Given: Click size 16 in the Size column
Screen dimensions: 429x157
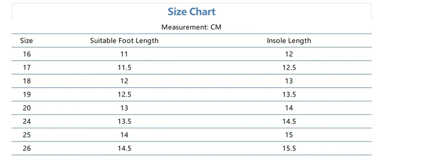Looking at the screenshot, I should 26,54.
